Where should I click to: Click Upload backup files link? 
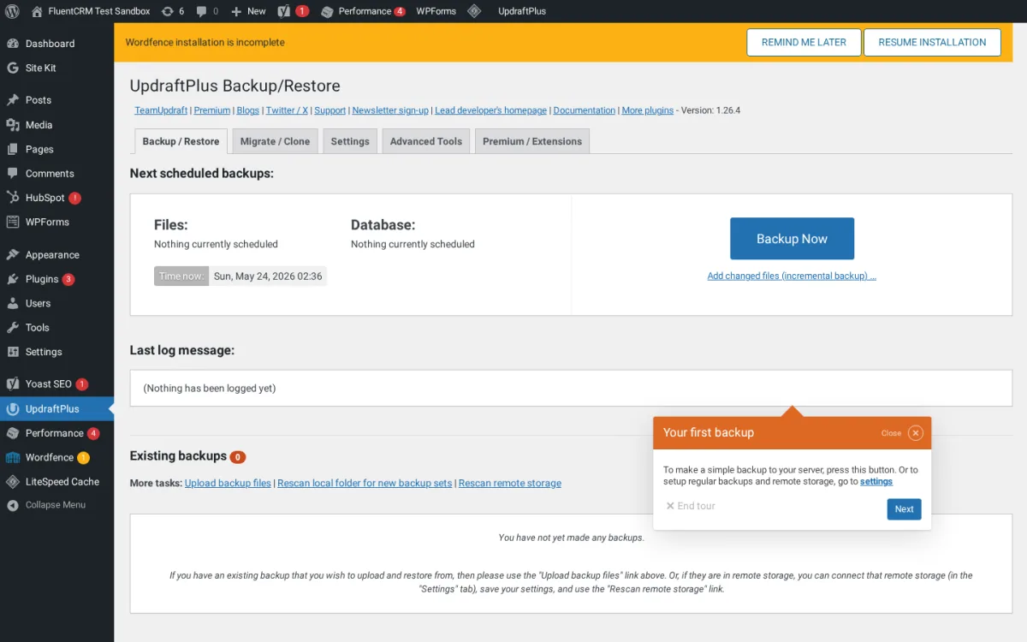click(228, 483)
